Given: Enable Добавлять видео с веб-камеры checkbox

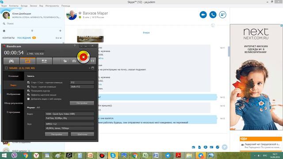Looking at the screenshot, I should point(28,99).
